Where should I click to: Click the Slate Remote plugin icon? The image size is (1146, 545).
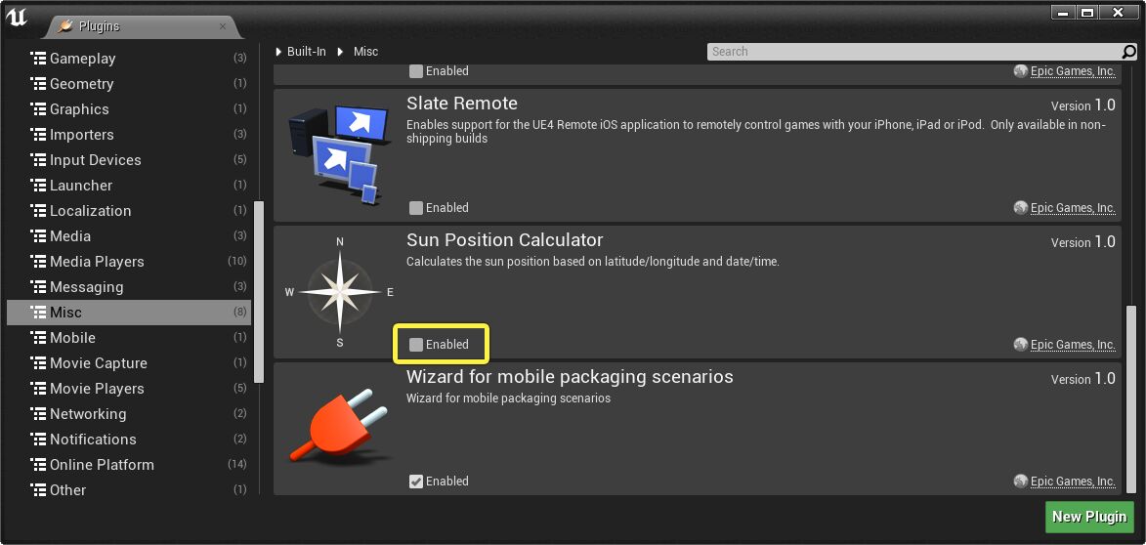coord(334,152)
